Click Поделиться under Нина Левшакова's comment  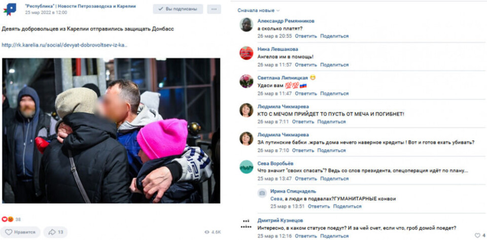point(334,65)
